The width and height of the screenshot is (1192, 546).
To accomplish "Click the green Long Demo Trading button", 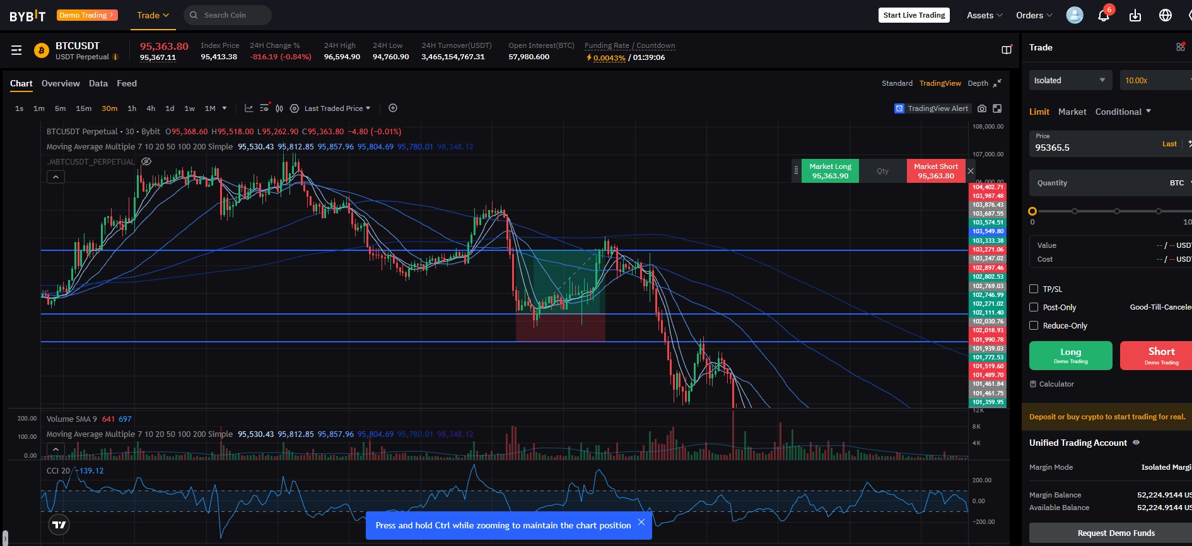I will point(1070,356).
